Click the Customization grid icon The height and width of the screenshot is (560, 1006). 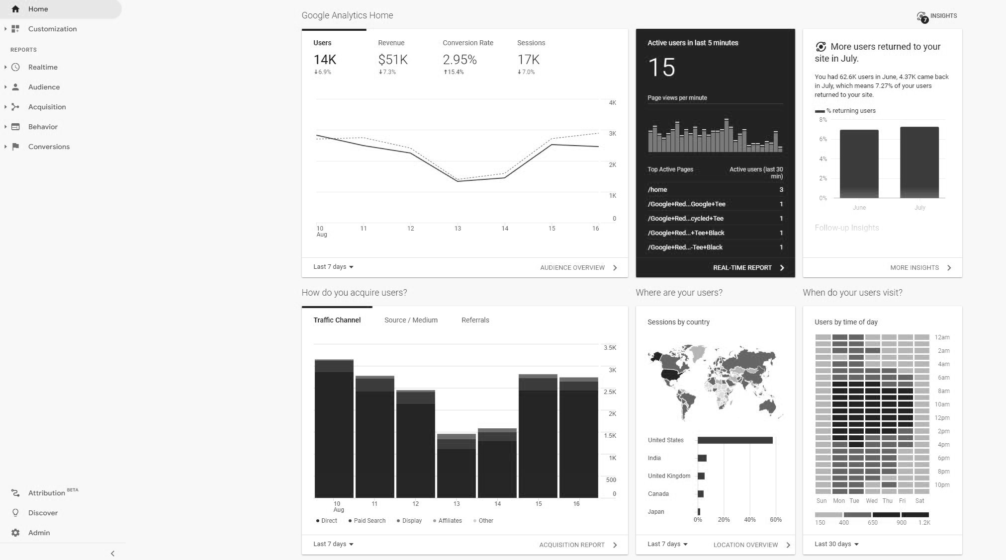click(x=15, y=29)
